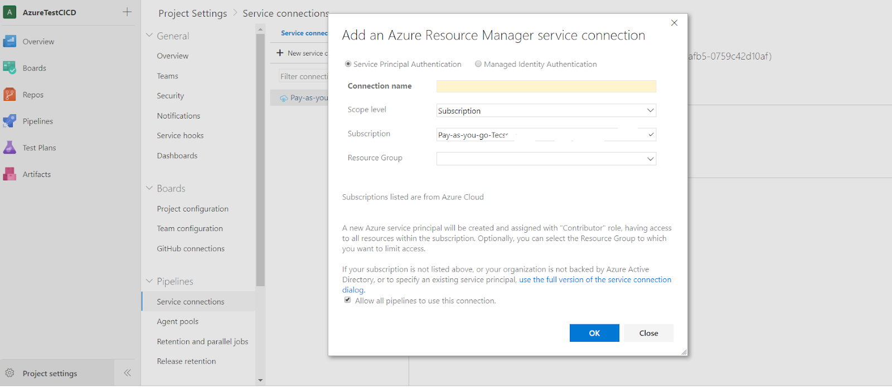Viewport: 892px width, 388px height.
Task: Open Service hooks settings item
Action: 180,135
